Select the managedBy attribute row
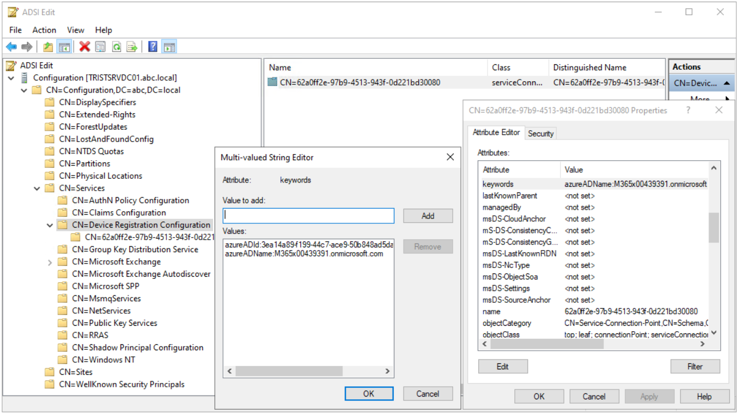Screen dimensions: 739x414 [x=593, y=208]
